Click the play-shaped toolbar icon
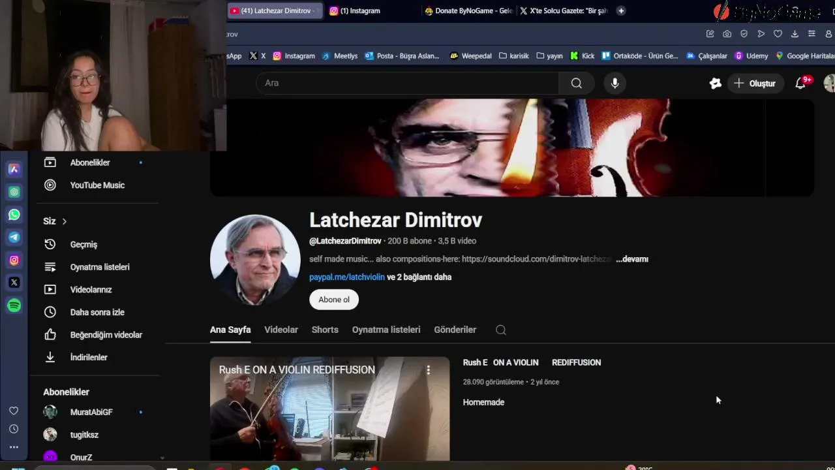Image resolution: width=835 pixels, height=470 pixels. [761, 34]
